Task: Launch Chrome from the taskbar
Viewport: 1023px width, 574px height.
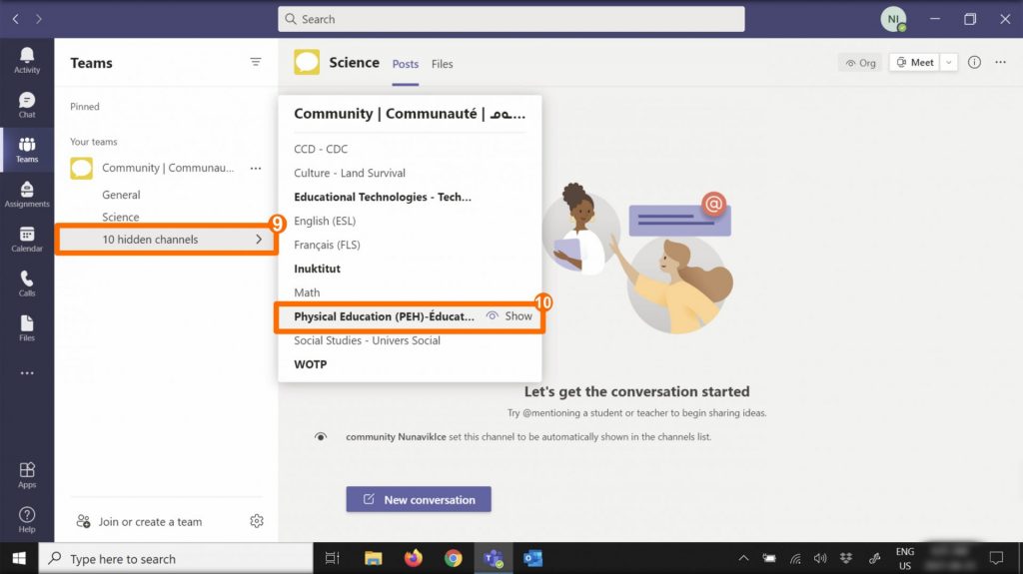Action: click(x=454, y=558)
